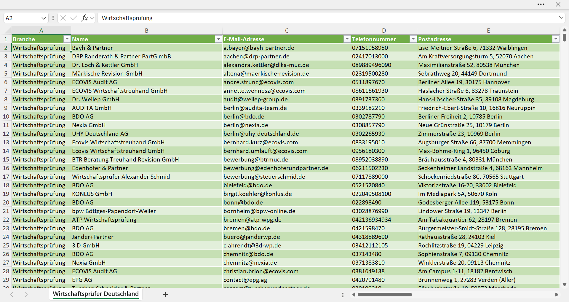Screen dimensions: 569x302
Task: Expand the formula bar chevron
Action: click(x=561, y=18)
